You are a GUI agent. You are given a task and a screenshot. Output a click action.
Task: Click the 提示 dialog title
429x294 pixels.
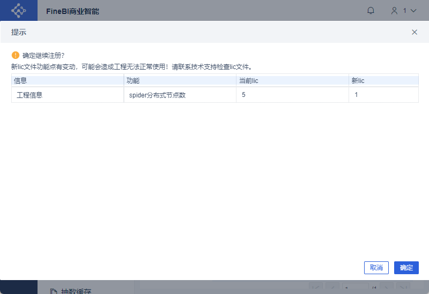coord(19,32)
